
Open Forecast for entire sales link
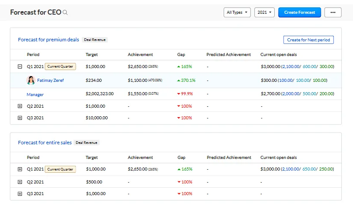click(x=44, y=143)
